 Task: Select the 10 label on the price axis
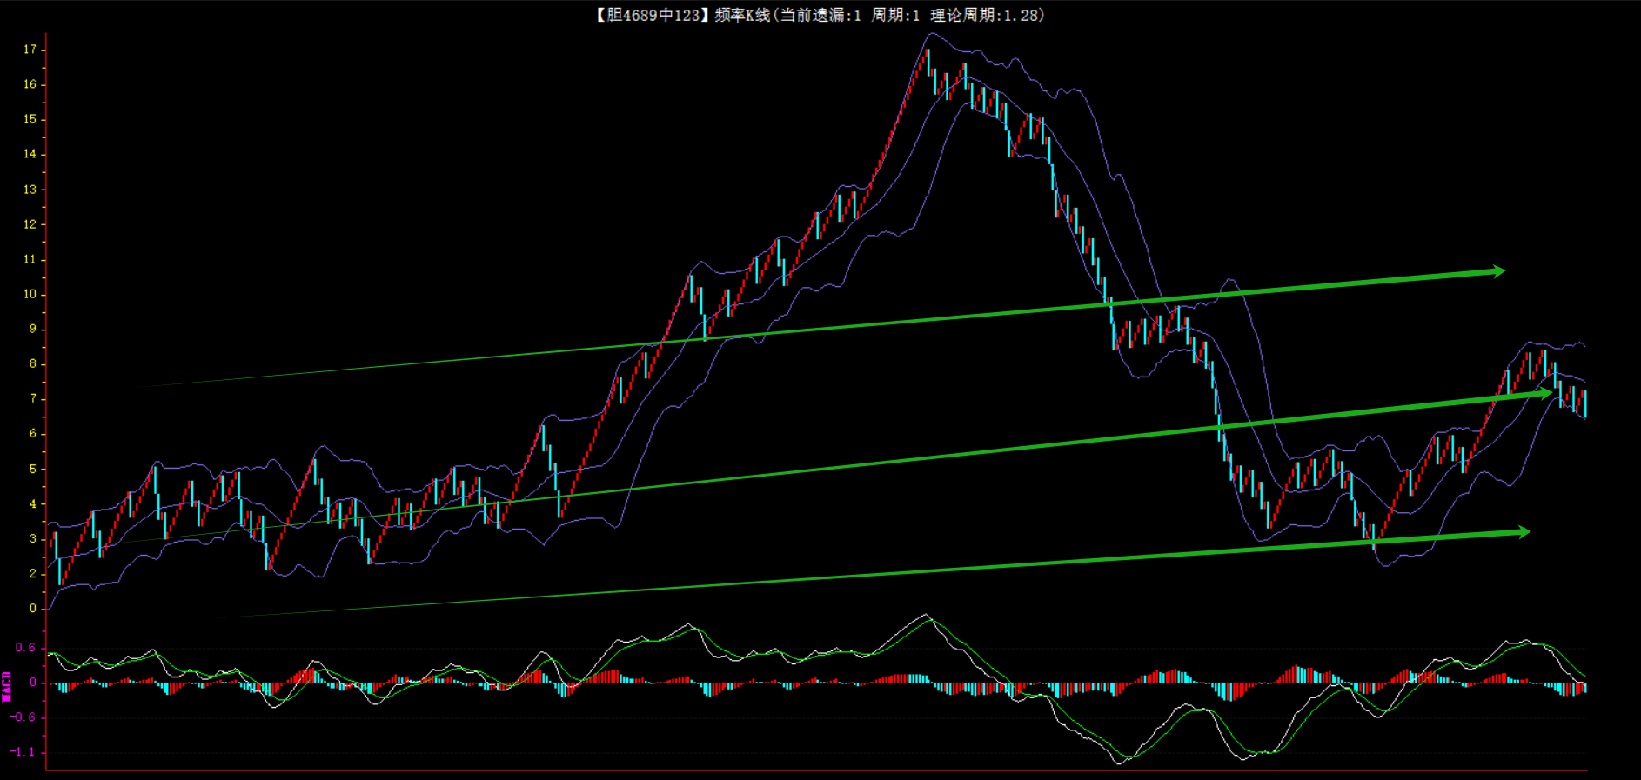tap(30, 294)
